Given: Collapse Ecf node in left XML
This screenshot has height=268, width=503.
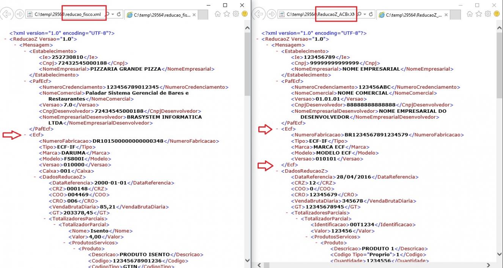Looking at the screenshot, I should point(25,135).
